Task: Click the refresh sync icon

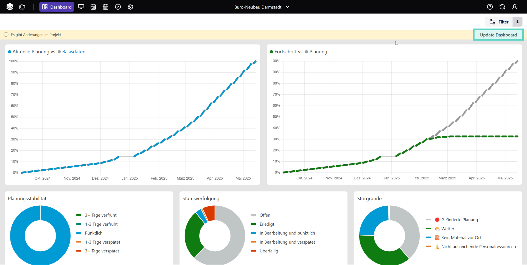Action: point(502,7)
